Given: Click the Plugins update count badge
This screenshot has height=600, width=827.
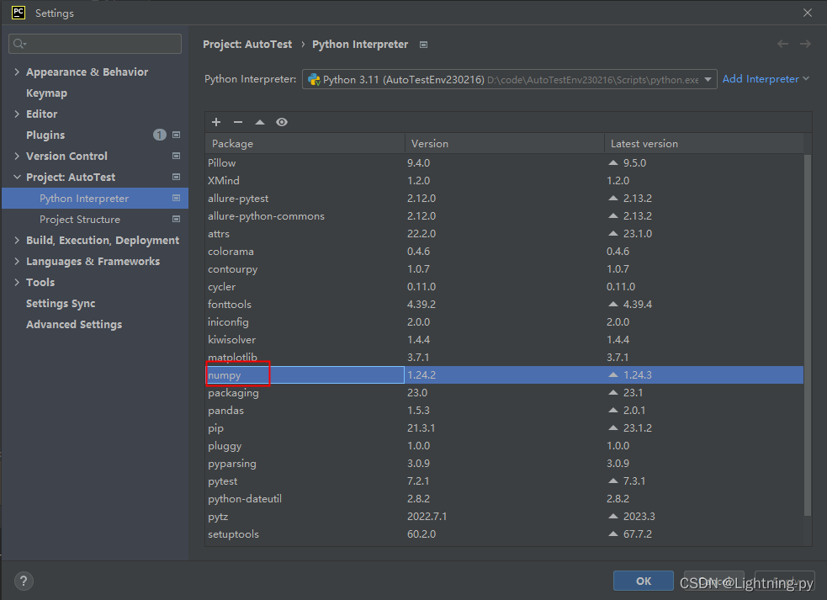Looking at the screenshot, I should coord(160,135).
